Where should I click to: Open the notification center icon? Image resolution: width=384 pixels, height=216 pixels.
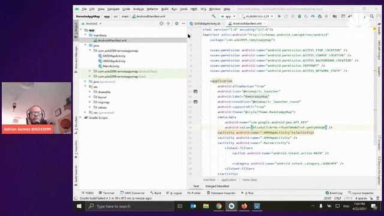374,206
